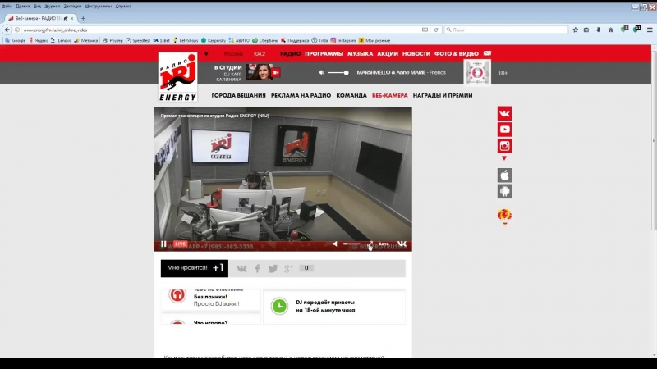The image size is (657, 369).
Task: Open the АКЦИИ menu section
Action: 388,53
